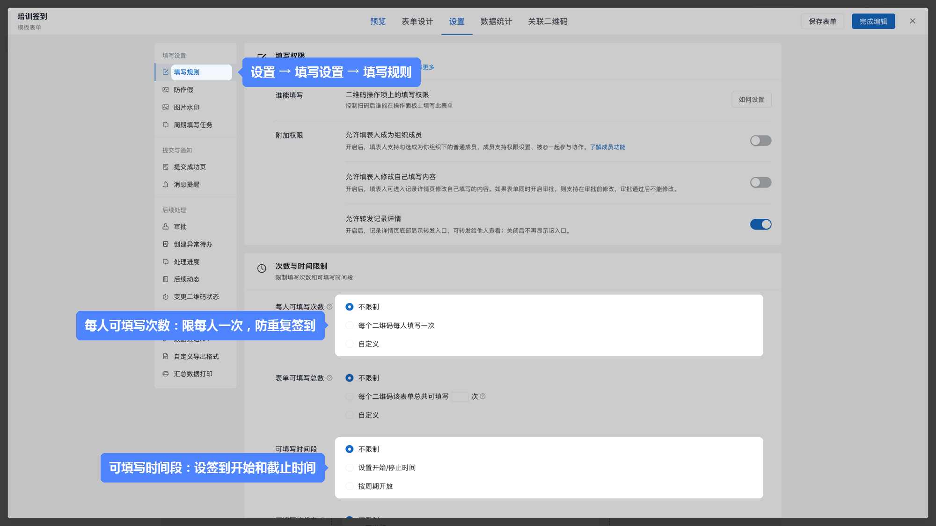This screenshot has height=526, width=936.
Task: Click the 如何设置 button
Action: click(752, 100)
